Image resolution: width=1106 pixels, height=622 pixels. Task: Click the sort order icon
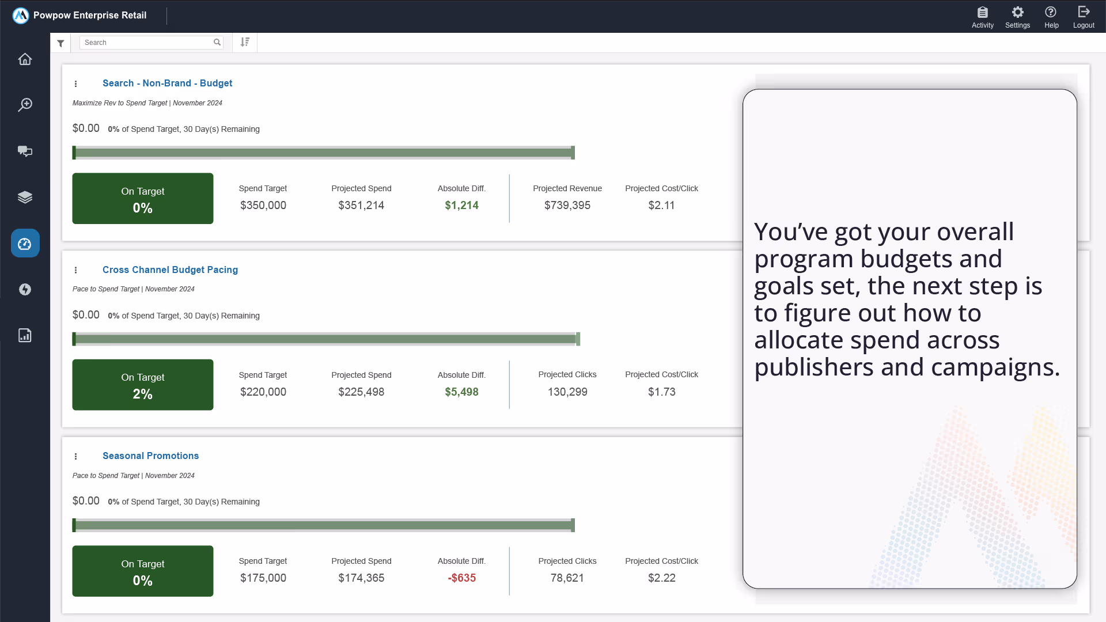245,42
